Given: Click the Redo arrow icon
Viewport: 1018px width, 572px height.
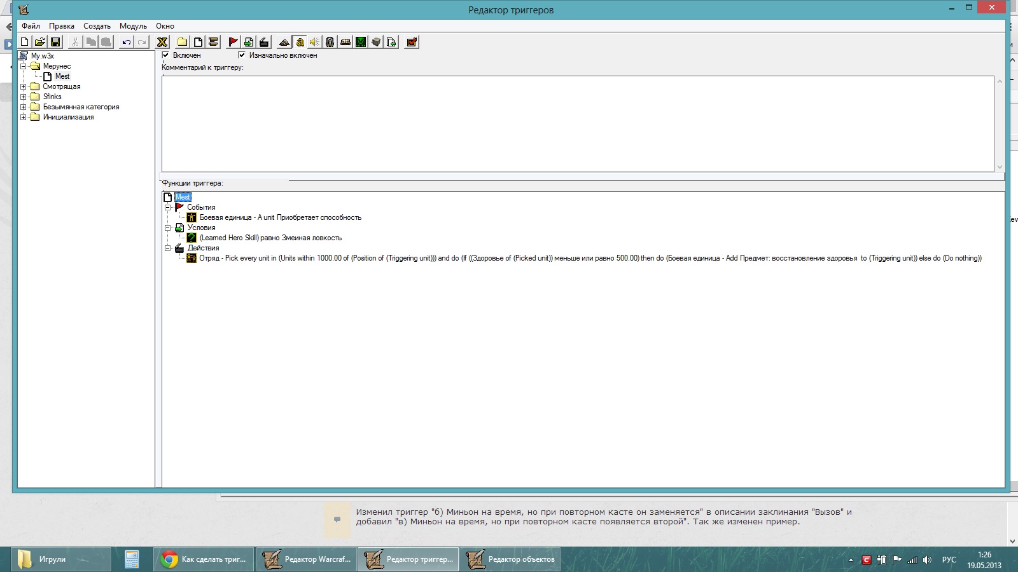Looking at the screenshot, I should (142, 42).
